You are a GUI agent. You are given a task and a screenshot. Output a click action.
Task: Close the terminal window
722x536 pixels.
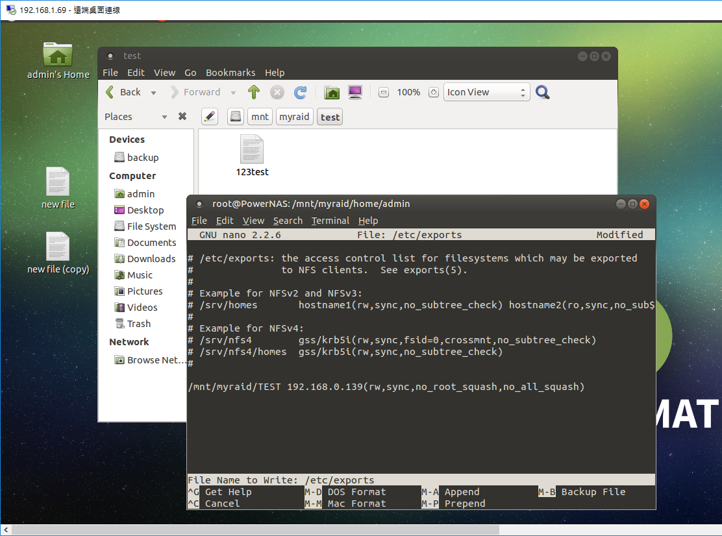coord(645,204)
